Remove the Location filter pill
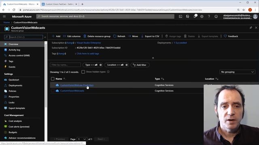 click(x=127, y=65)
